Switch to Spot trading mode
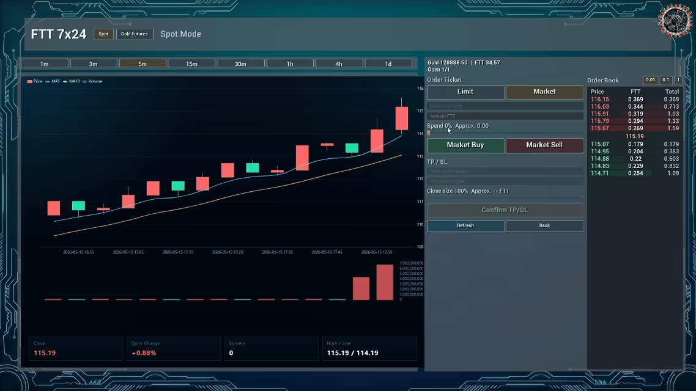 (103, 34)
